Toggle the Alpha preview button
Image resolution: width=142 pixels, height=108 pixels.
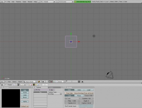25,101
